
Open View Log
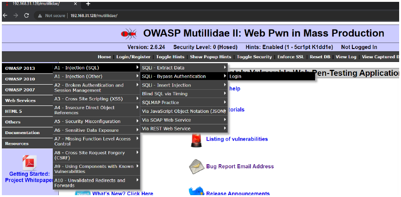tap(346, 57)
